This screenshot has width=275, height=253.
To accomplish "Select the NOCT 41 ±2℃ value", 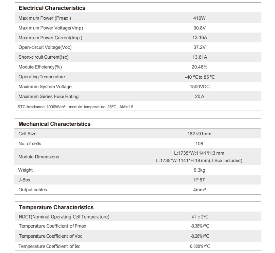I will click(x=200, y=217).
